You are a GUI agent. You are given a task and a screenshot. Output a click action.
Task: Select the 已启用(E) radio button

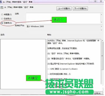(2, 19)
